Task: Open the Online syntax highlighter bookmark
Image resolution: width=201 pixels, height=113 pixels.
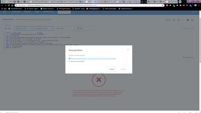Action: tap(110, 9)
